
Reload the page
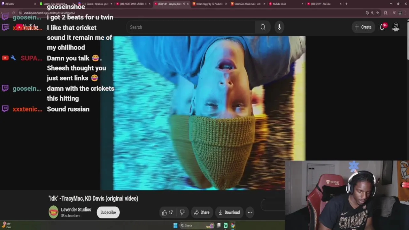point(13,13)
